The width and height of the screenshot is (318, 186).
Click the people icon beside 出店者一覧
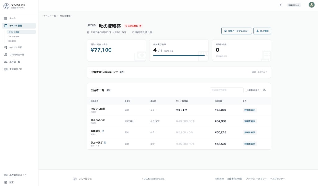pos(6,62)
